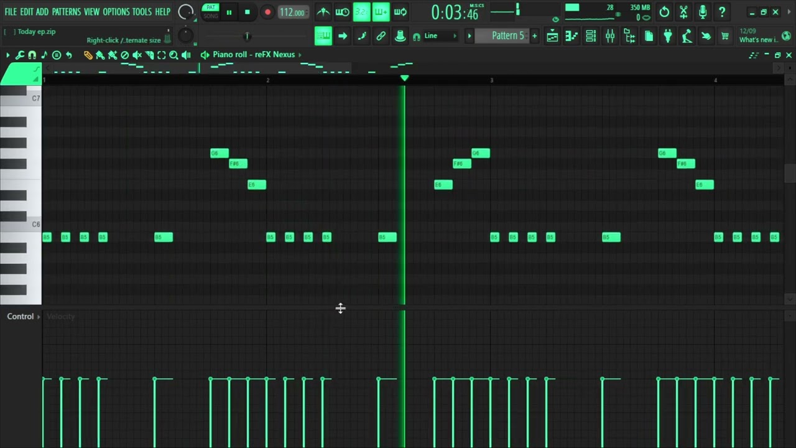Click the arrow after Piano roll - reFX Nexus title
Image resolution: width=796 pixels, height=448 pixels.
click(300, 55)
